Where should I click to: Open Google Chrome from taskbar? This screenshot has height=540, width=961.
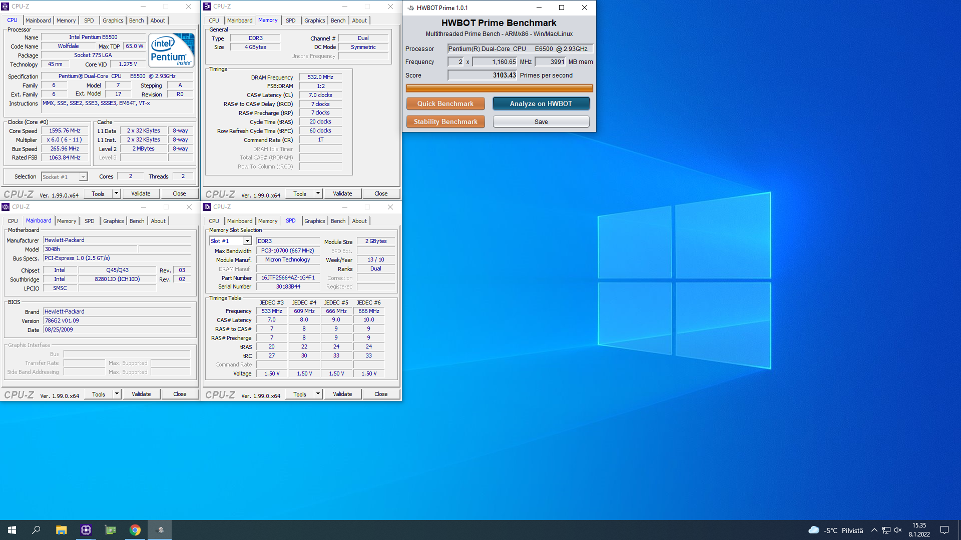(x=135, y=530)
